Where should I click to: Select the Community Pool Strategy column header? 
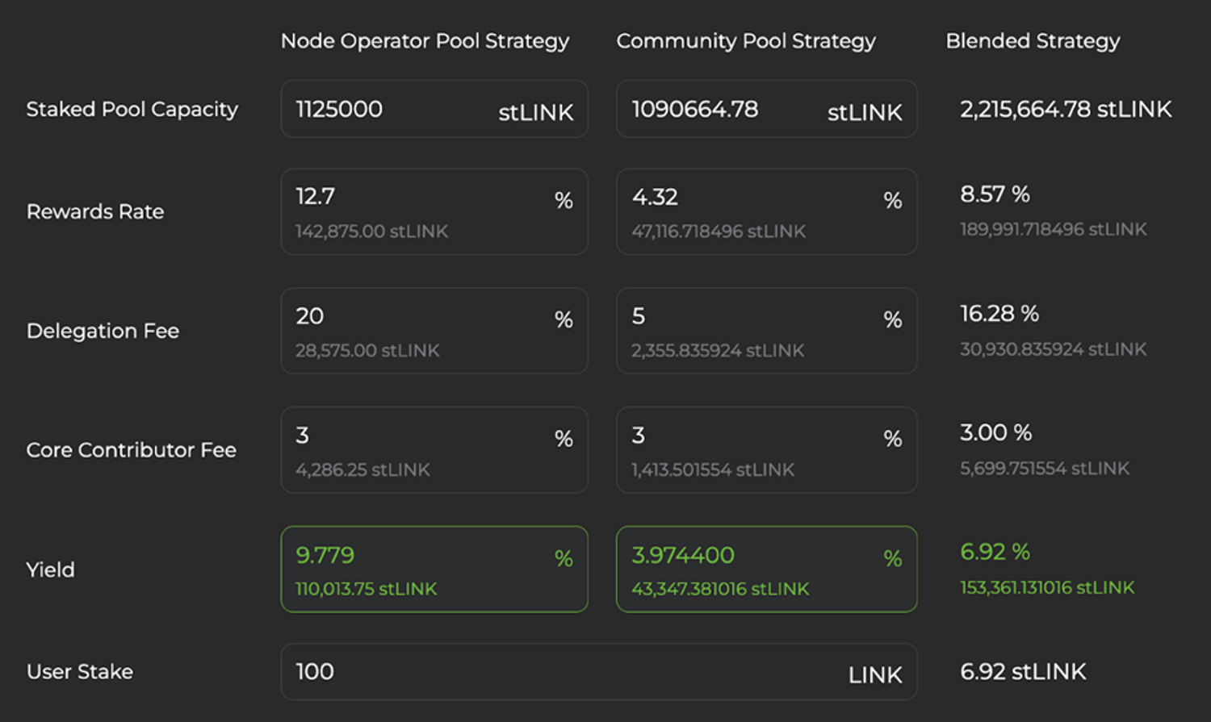pos(746,41)
